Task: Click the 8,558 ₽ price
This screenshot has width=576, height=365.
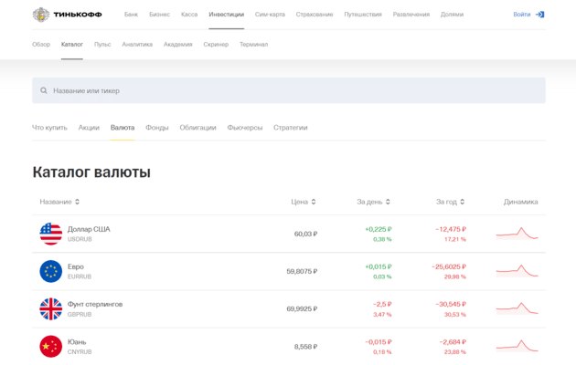Action: click(x=305, y=347)
